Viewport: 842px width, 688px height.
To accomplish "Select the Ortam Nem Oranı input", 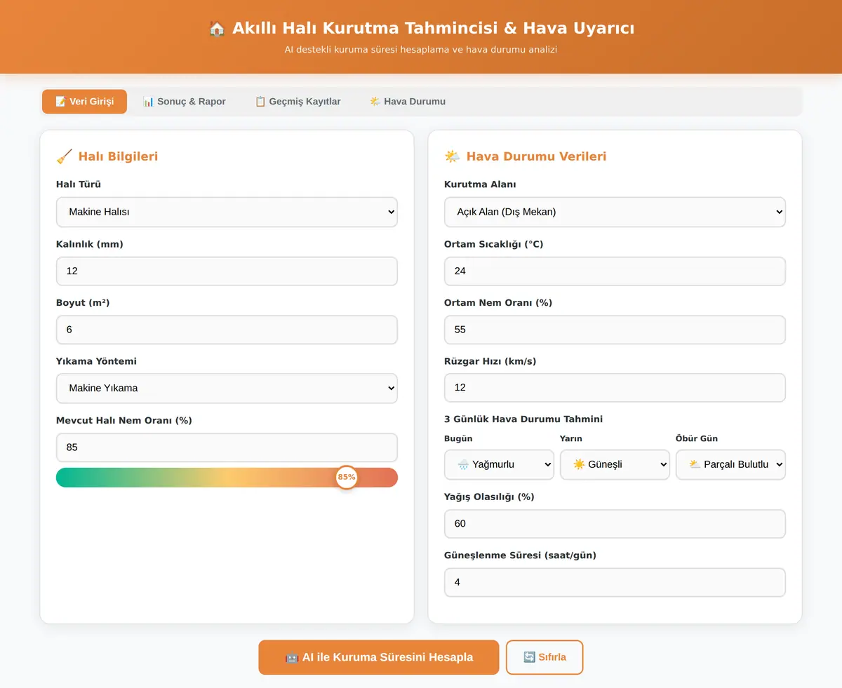I will tap(615, 330).
